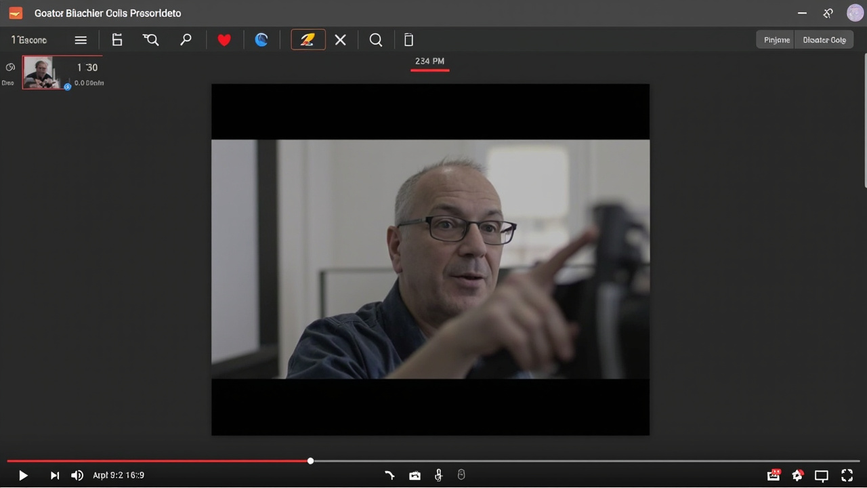Toggle the microphone icon in the bottom bar
This screenshot has width=867, height=488.
tap(438, 476)
